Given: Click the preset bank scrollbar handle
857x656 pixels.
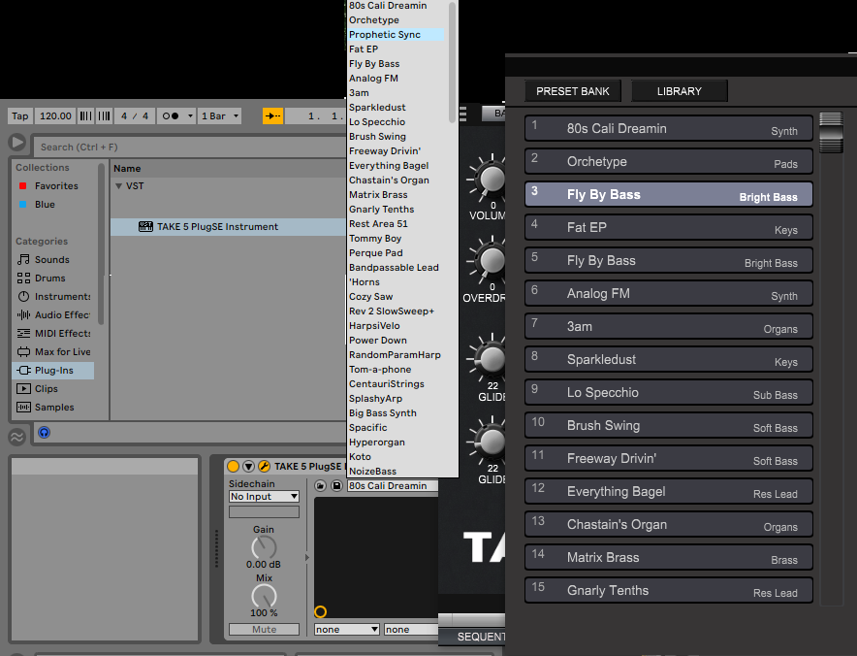Looking at the screenshot, I should pyautogui.click(x=831, y=132).
